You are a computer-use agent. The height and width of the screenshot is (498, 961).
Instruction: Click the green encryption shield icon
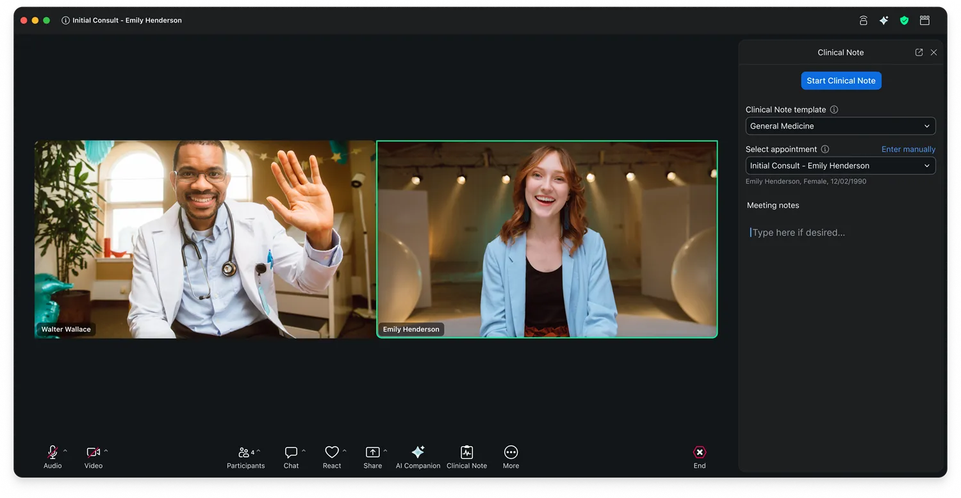pyautogui.click(x=904, y=20)
